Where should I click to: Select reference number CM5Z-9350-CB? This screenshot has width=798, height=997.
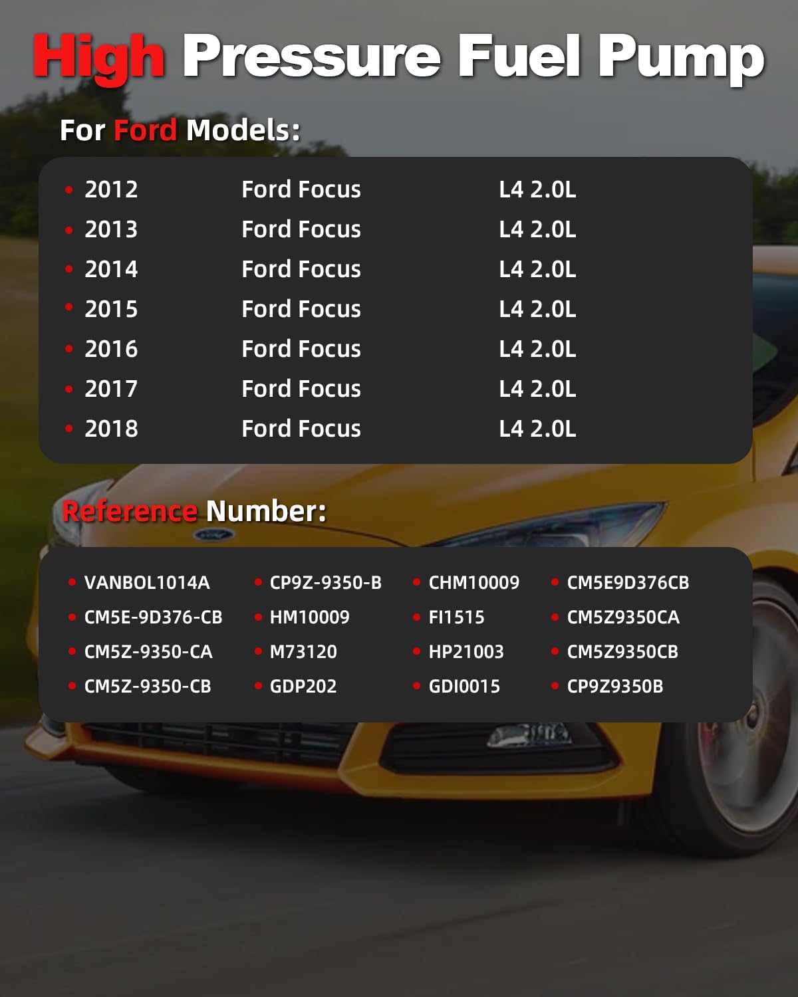click(148, 687)
